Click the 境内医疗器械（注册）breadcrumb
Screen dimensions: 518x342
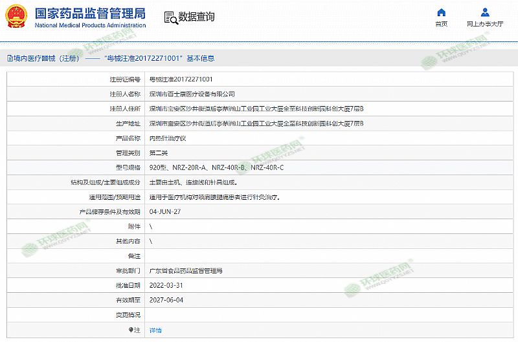tap(45, 58)
